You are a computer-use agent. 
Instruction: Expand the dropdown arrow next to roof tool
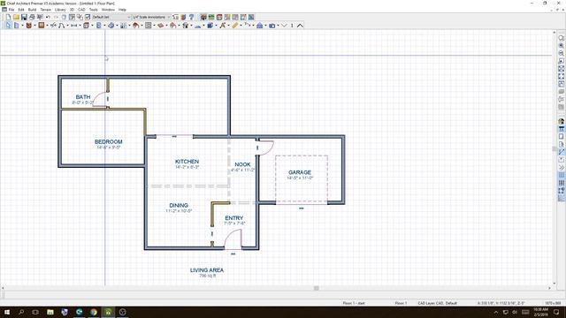tap(141, 26)
